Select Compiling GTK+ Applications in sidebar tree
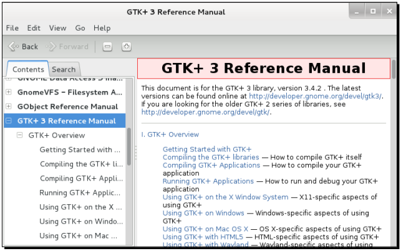The height and width of the screenshot is (251, 401). click(x=80, y=178)
